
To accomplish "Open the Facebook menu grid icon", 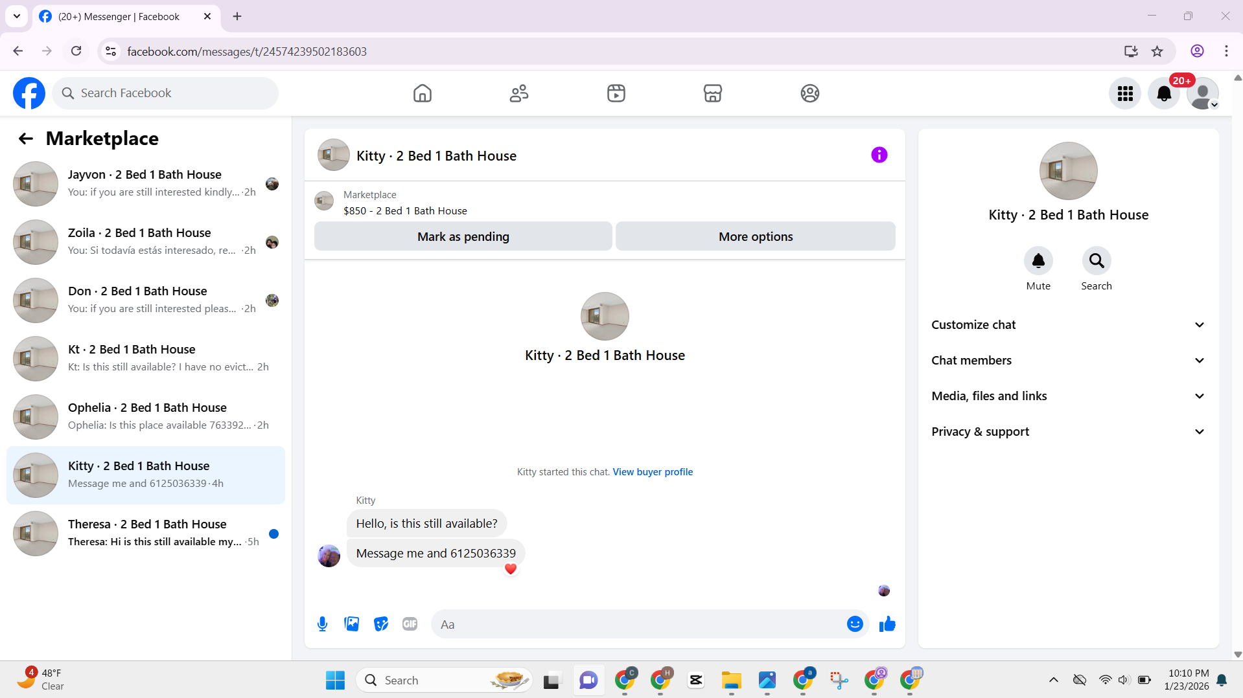I will click(1125, 94).
